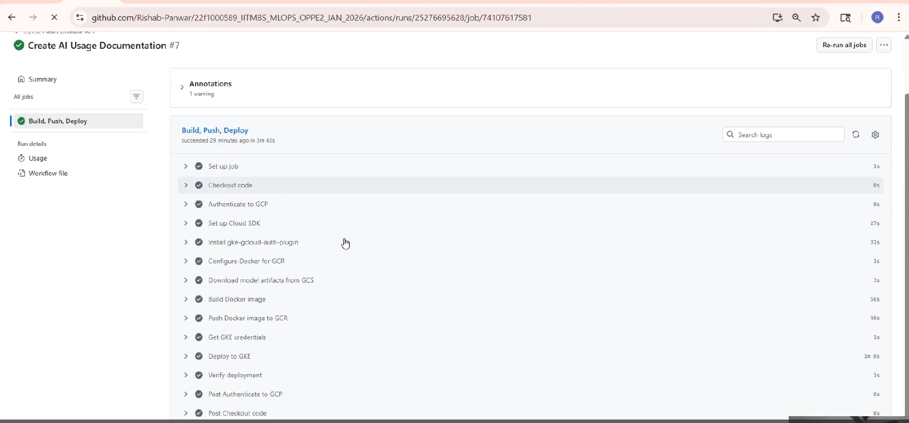Click the Summary home icon
Image resolution: width=909 pixels, height=423 pixels.
[x=21, y=79]
